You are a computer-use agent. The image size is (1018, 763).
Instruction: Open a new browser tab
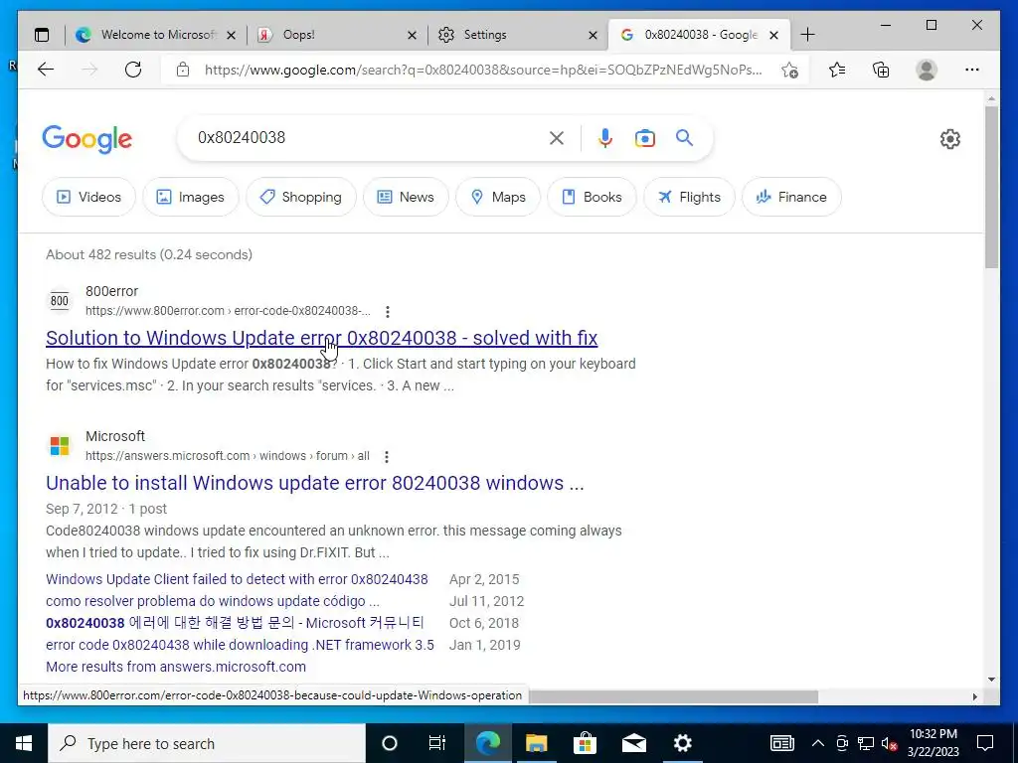807,35
